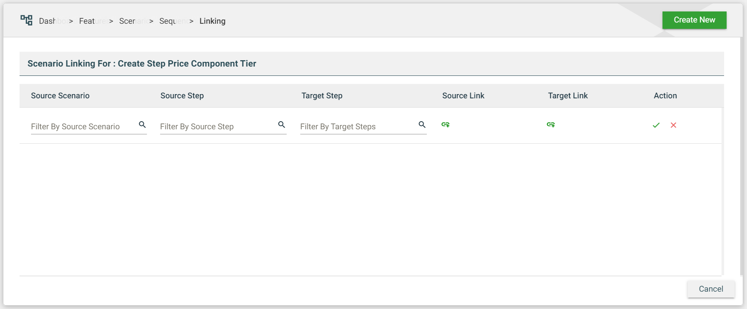
Task: Confirm the row with green checkmark
Action: pyautogui.click(x=656, y=125)
